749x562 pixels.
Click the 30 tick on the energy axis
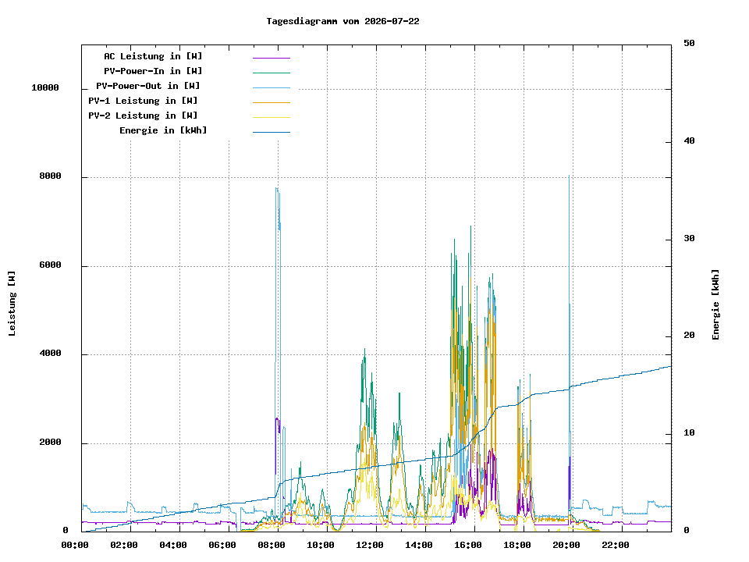click(x=689, y=238)
